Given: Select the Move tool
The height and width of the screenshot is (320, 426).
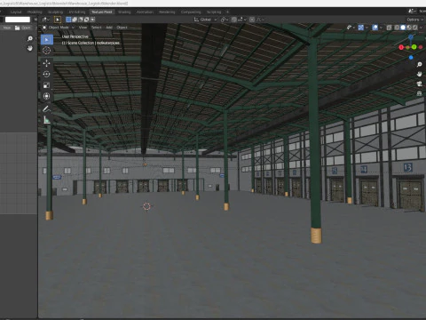Looking at the screenshot, I should (x=46, y=63).
